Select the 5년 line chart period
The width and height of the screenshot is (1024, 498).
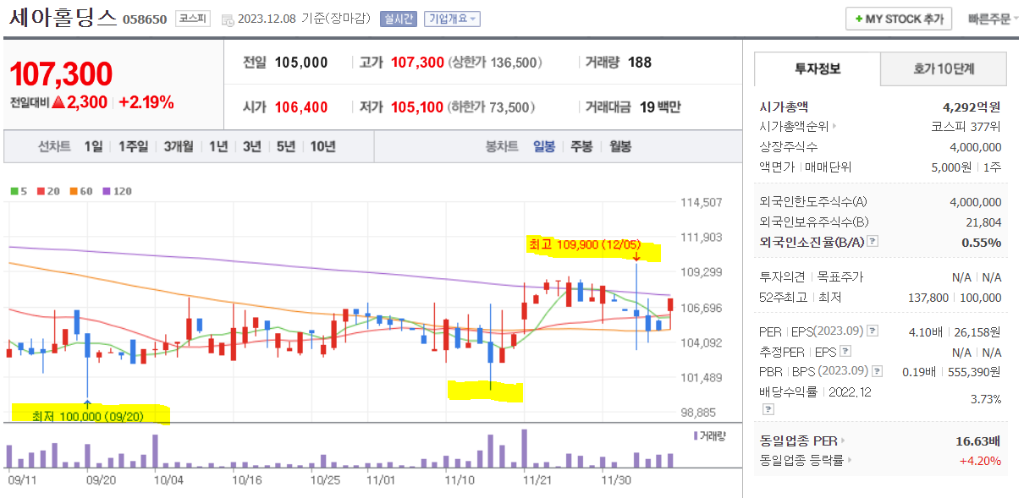(286, 146)
